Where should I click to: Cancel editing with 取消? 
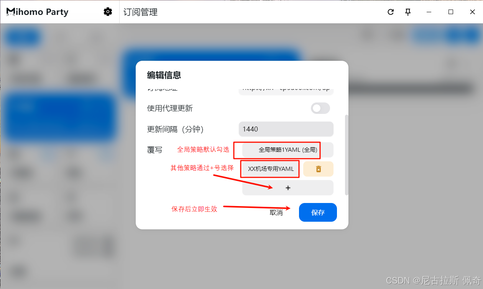tap(276, 213)
